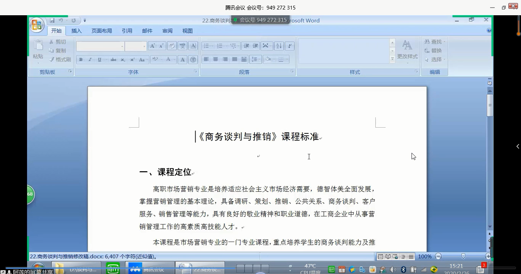Toggle center text alignment
521x274 pixels.
[x=215, y=59]
